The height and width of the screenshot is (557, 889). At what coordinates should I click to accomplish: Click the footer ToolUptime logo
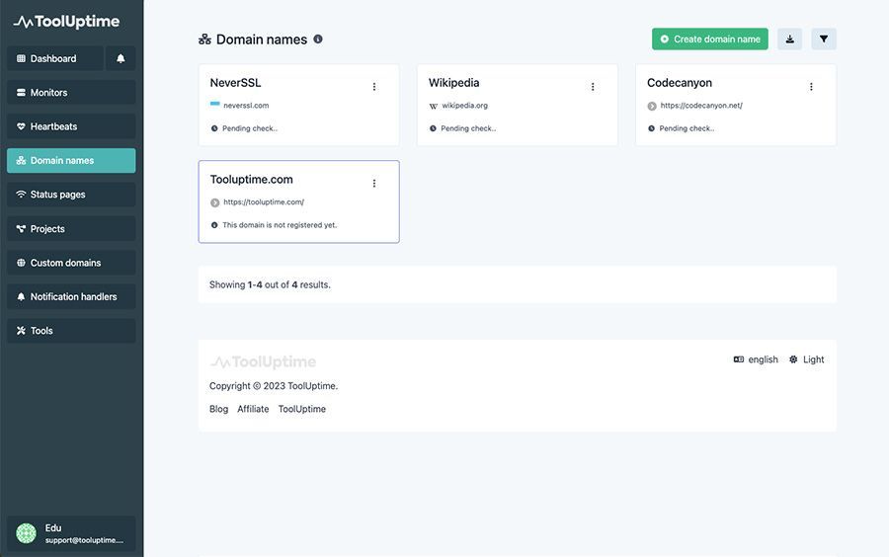click(263, 361)
